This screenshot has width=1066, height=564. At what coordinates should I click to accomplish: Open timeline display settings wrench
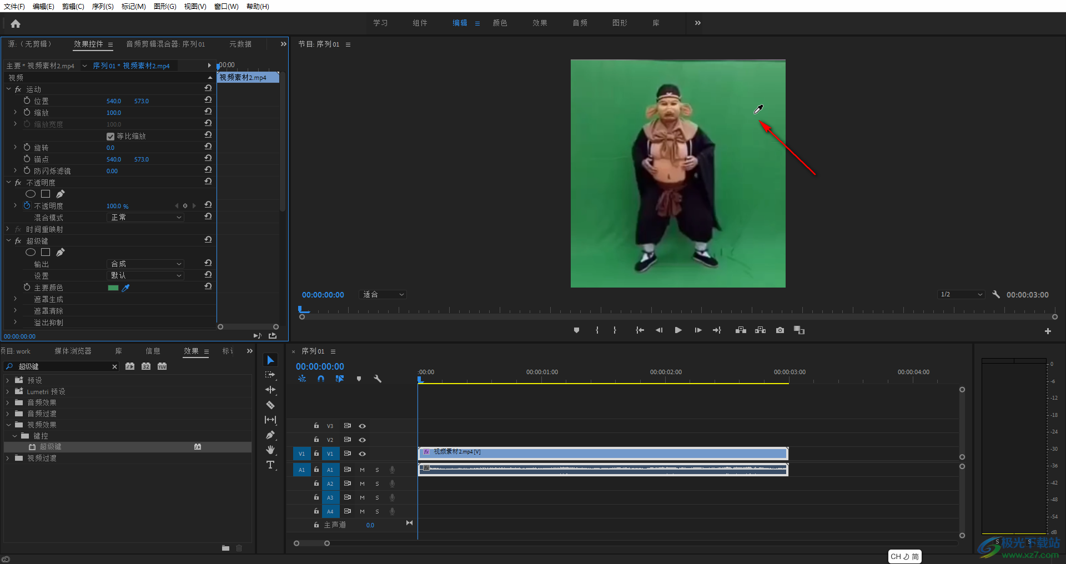(378, 379)
